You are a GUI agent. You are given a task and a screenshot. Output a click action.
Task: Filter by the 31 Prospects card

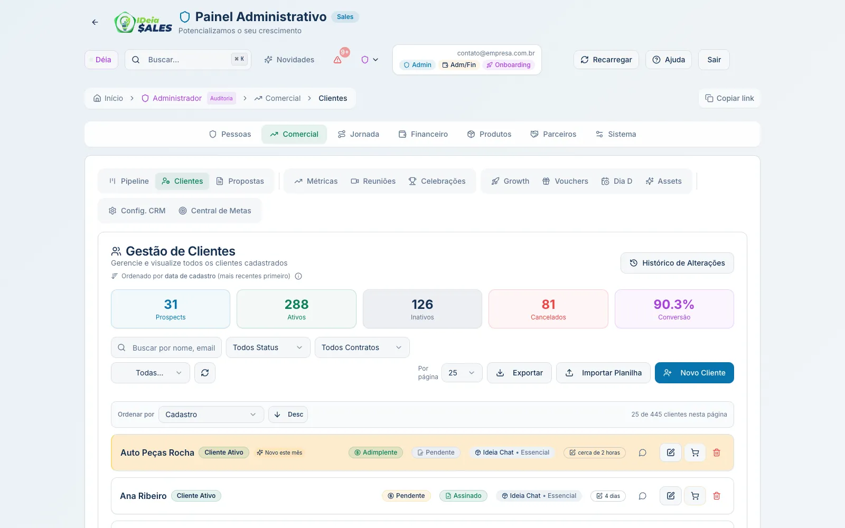pos(171,309)
